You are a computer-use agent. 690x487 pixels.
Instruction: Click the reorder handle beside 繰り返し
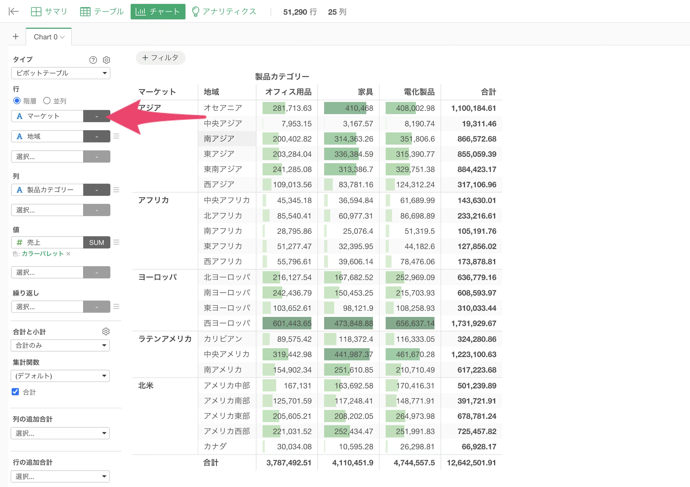pyautogui.click(x=116, y=306)
